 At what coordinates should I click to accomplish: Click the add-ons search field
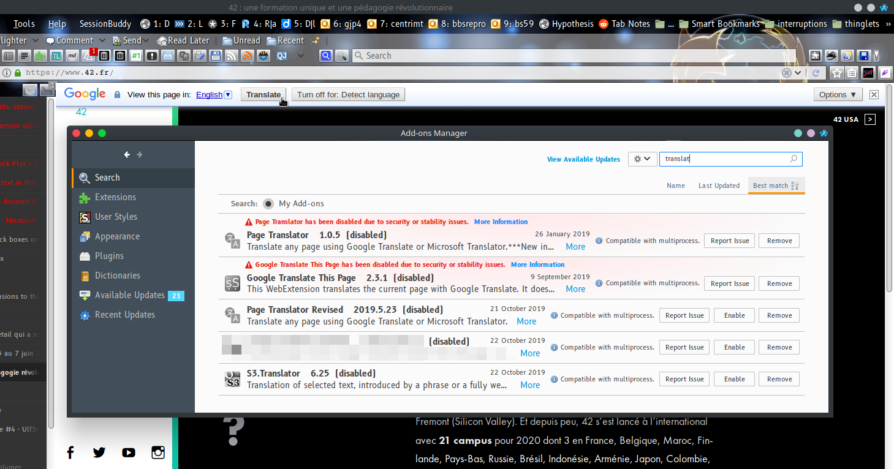point(730,159)
